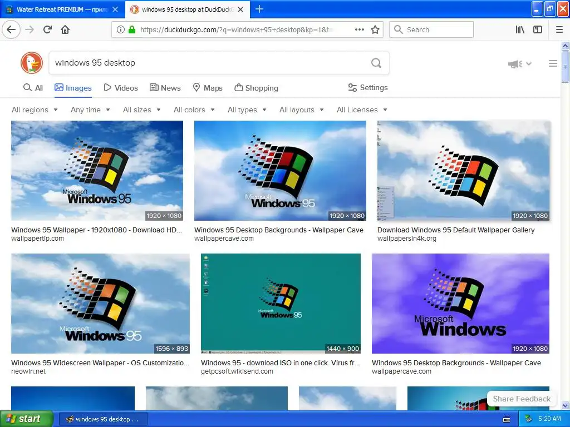Open the wallpapertip.com image thumbnail
570x427 pixels.
coord(97,171)
